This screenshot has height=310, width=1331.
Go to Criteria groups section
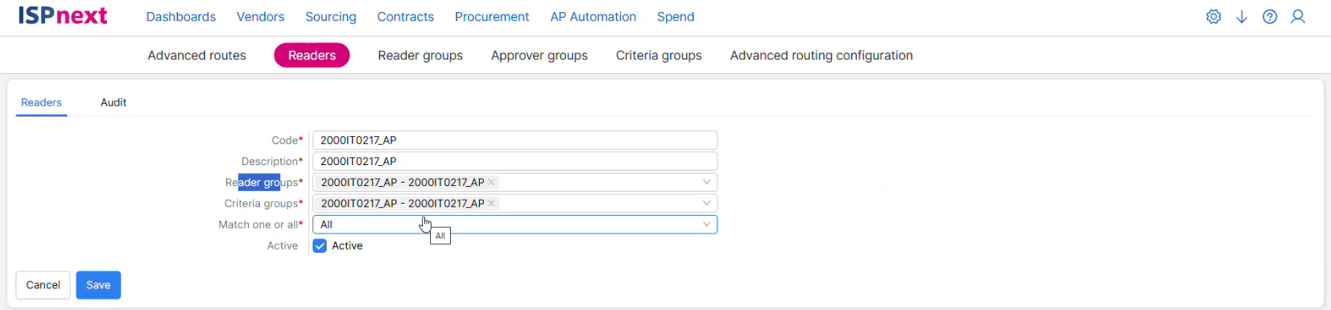pyautogui.click(x=659, y=56)
